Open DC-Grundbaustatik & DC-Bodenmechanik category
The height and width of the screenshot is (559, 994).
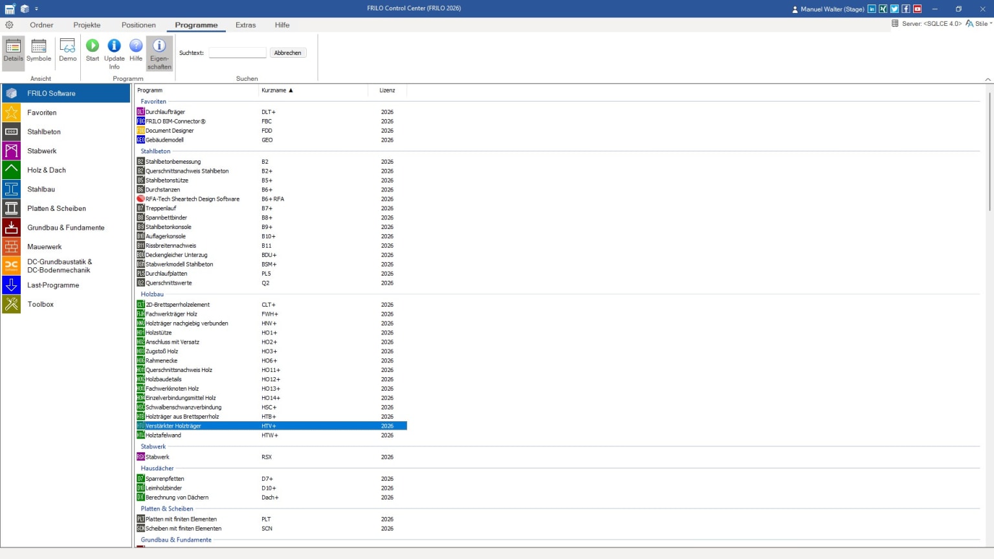[66, 266]
